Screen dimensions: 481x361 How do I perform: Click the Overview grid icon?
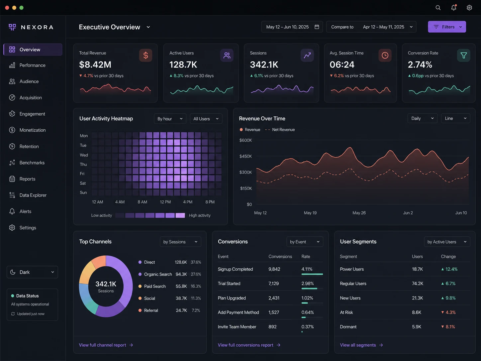pyautogui.click(x=12, y=50)
